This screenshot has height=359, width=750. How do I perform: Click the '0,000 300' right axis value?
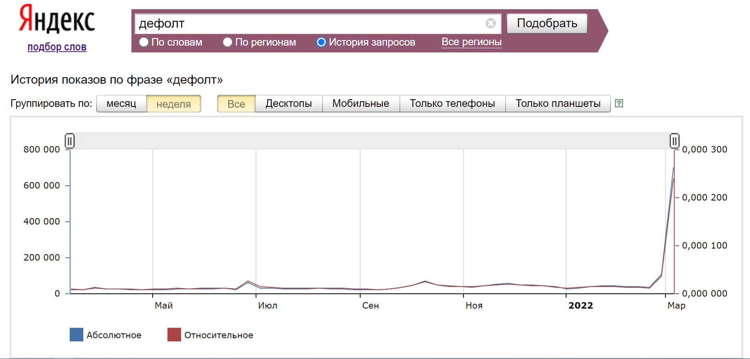705,149
